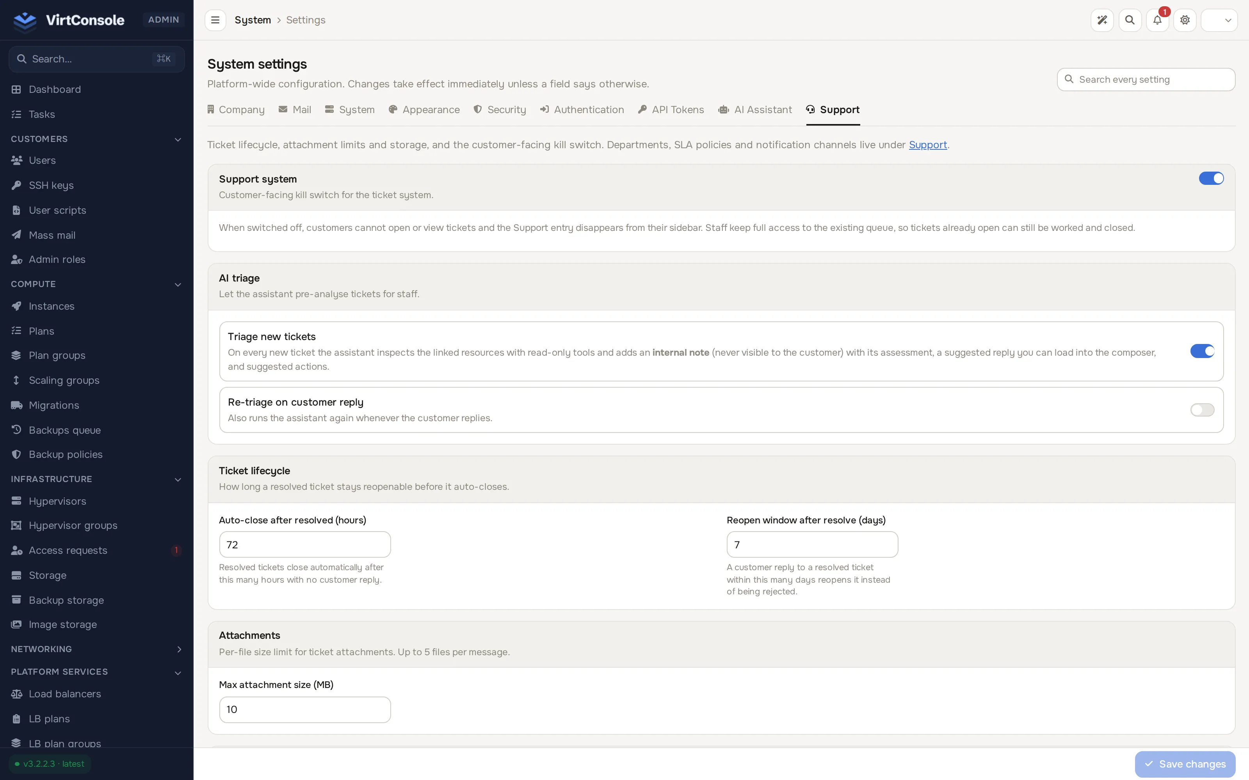Image resolution: width=1249 pixels, height=780 pixels.
Task: Collapse the Infrastructure sidebar section
Action: (x=96, y=479)
